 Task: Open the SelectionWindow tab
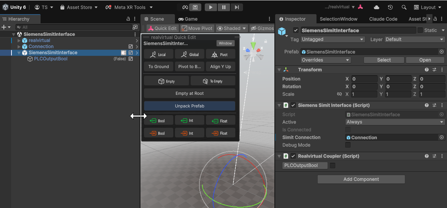(x=338, y=19)
